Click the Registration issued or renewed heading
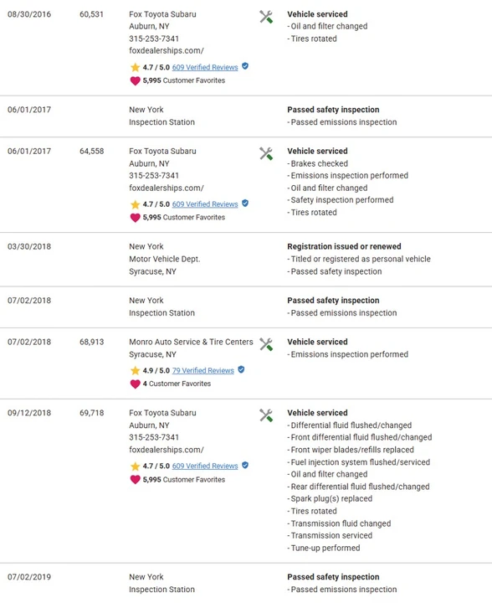492x603 pixels. coord(344,246)
